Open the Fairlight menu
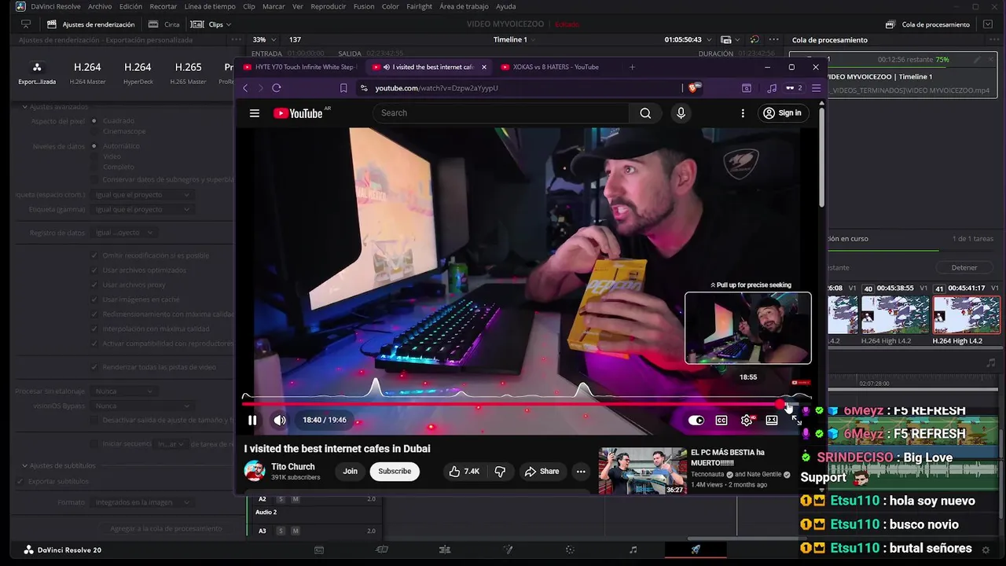Viewport: 1006px width, 566px height. (x=419, y=6)
